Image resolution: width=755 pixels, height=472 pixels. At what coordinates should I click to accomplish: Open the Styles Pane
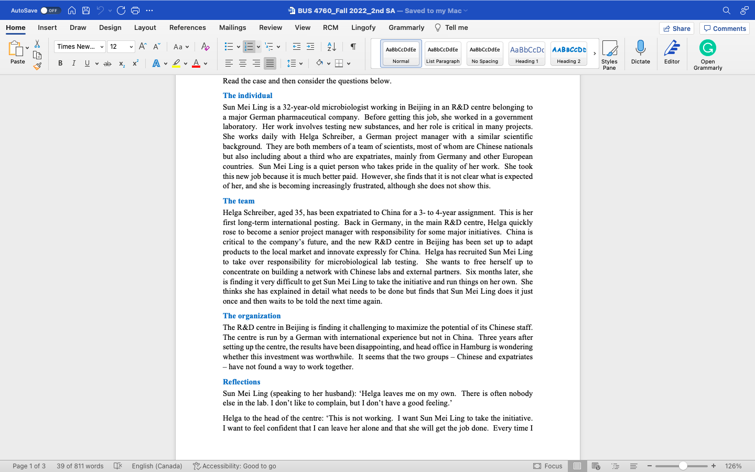pyautogui.click(x=610, y=53)
